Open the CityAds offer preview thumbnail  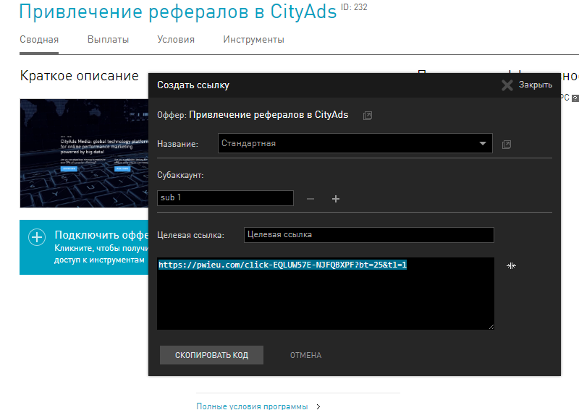[x=84, y=153]
